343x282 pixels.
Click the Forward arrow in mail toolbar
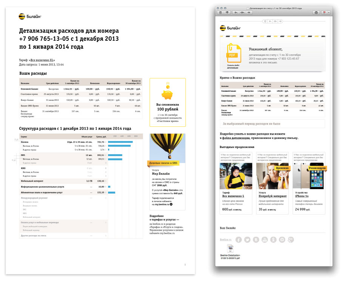pos(249,12)
